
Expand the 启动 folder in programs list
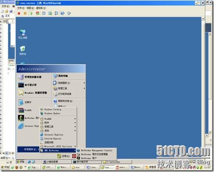pyautogui.click(x=58, y=131)
